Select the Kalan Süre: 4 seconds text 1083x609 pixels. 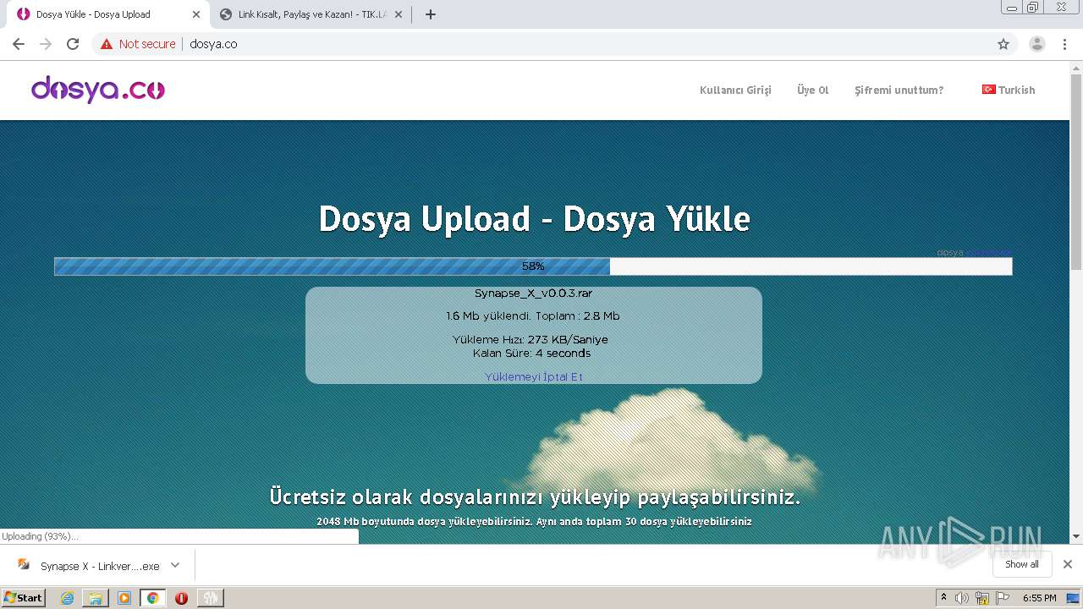[532, 354]
